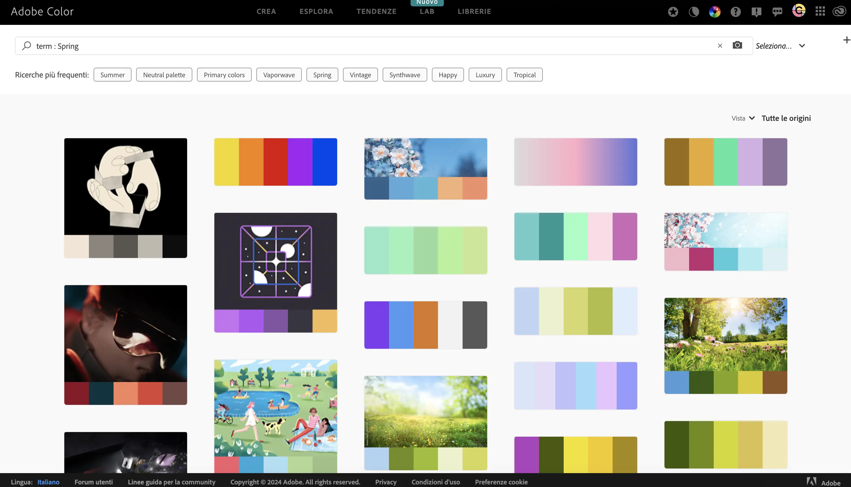Switch to the TENDENZE tab
Viewport: 851px width, 487px height.
(x=376, y=11)
